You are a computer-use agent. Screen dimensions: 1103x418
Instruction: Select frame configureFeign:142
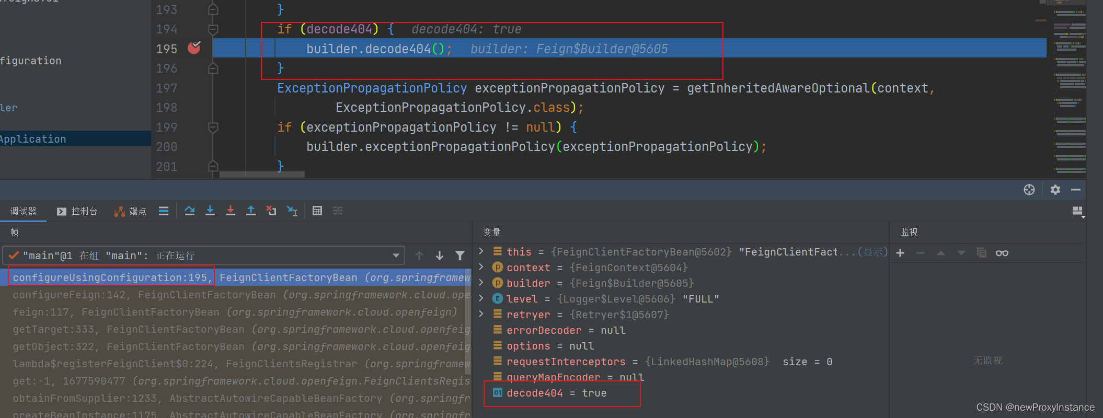tap(236, 295)
